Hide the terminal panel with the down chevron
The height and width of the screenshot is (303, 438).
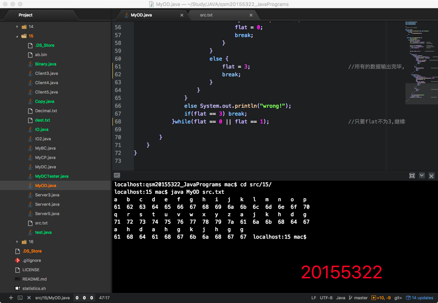click(x=422, y=176)
